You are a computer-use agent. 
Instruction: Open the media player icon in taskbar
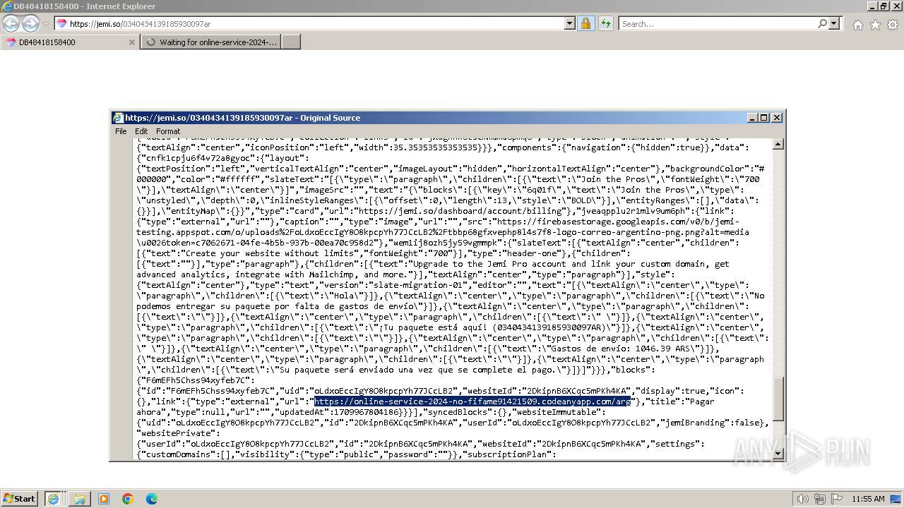click(104, 499)
